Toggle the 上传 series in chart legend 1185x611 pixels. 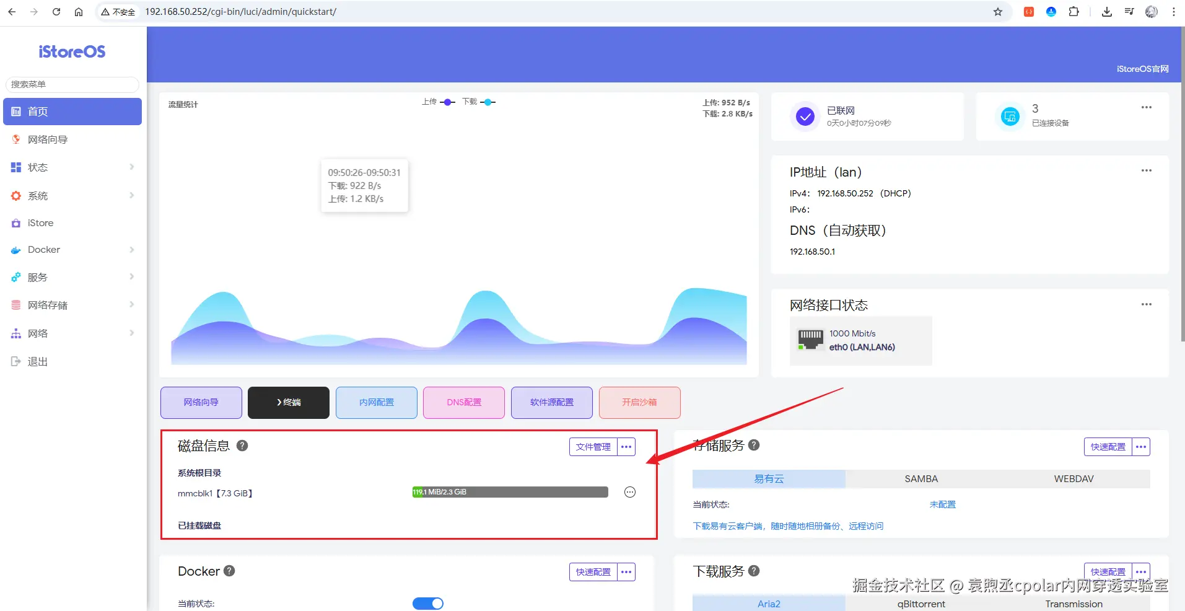pos(439,102)
